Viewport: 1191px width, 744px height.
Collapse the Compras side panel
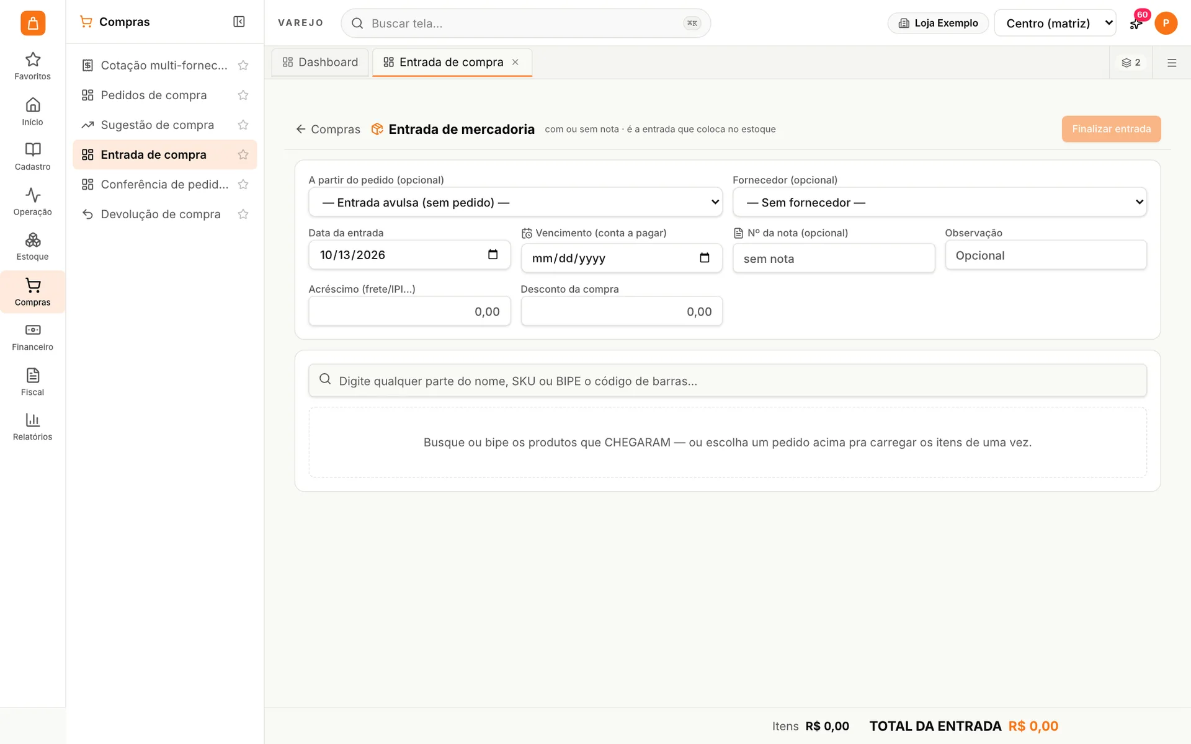(239, 22)
